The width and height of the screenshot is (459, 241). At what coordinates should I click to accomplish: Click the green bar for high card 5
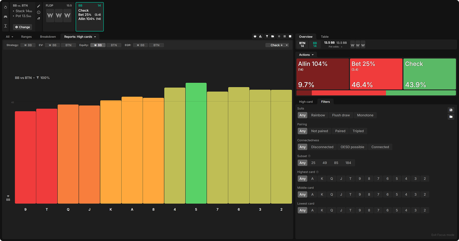click(196, 143)
